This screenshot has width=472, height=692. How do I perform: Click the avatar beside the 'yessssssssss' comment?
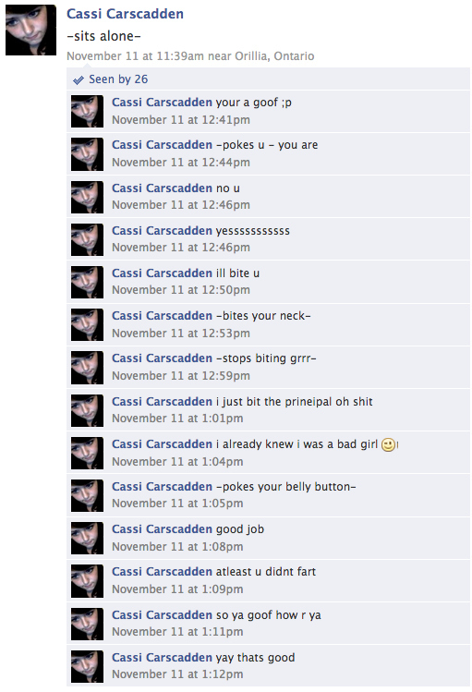[x=88, y=240]
